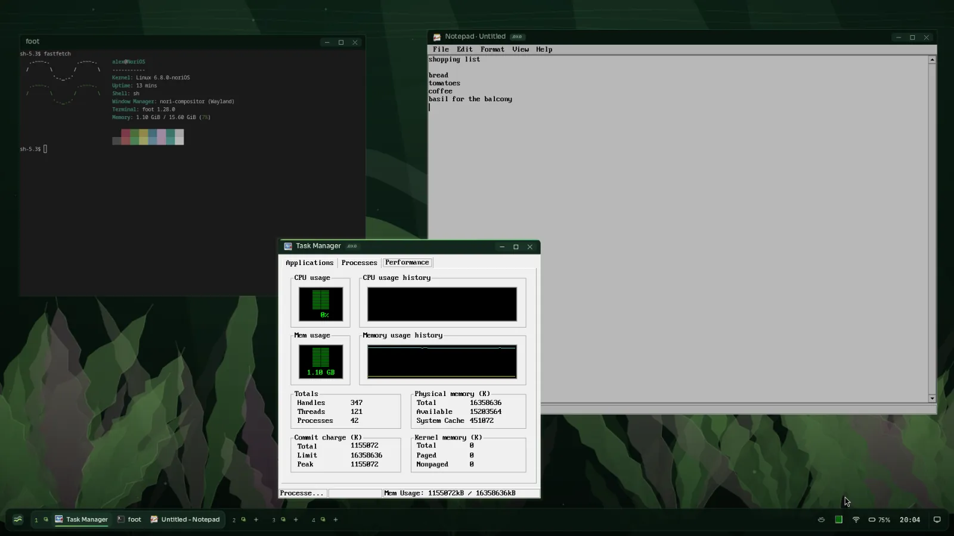This screenshot has width=954, height=536.
Task: Click fastfetch color palette in foot terminal
Action: 148,137
